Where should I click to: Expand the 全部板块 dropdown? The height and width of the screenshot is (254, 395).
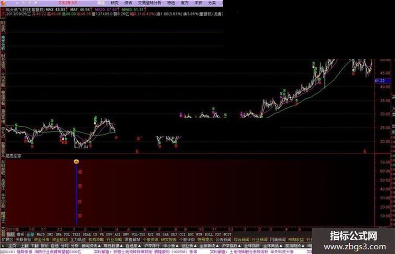pos(209,245)
